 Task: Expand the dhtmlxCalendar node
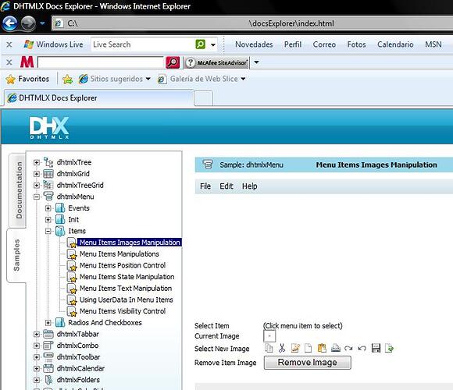[x=37, y=369]
